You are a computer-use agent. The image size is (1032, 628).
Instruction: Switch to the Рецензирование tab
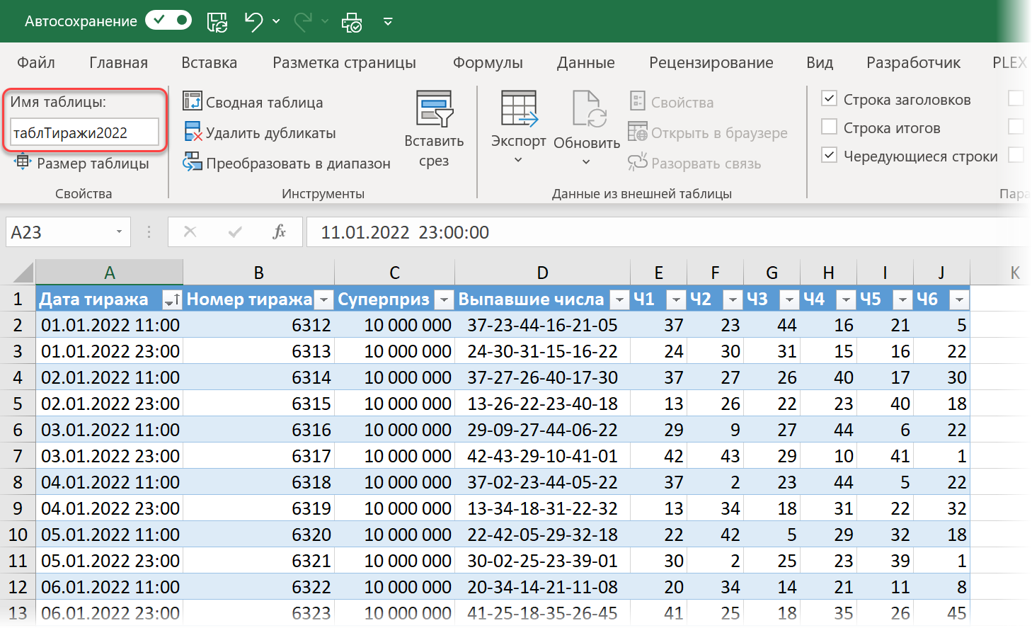(711, 62)
